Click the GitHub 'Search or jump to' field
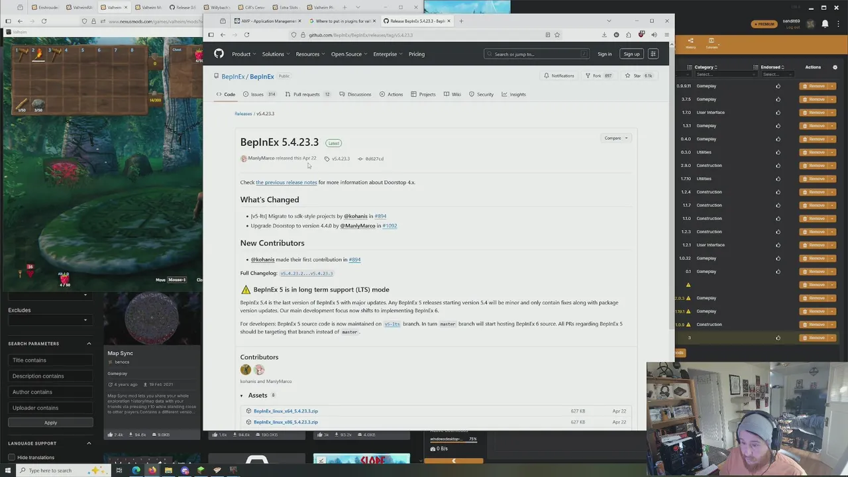The height and width of the screenshot is (477, 848). (537, 54)
